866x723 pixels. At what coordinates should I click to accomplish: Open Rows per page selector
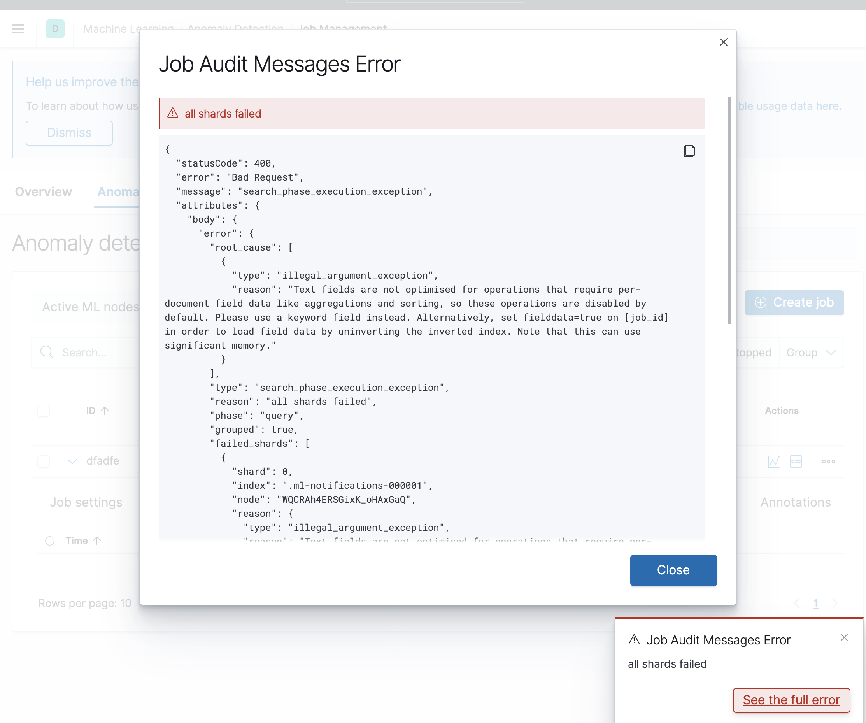click(x=84, y=603)
